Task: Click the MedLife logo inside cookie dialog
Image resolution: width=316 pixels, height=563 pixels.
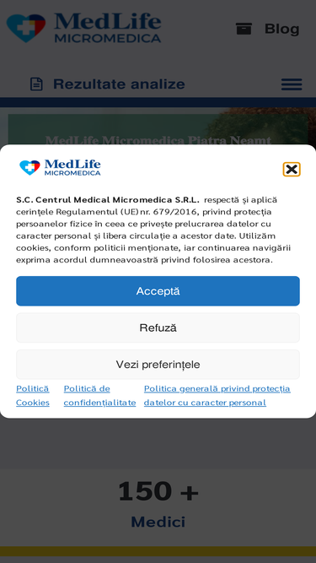Action: [60, 168]
